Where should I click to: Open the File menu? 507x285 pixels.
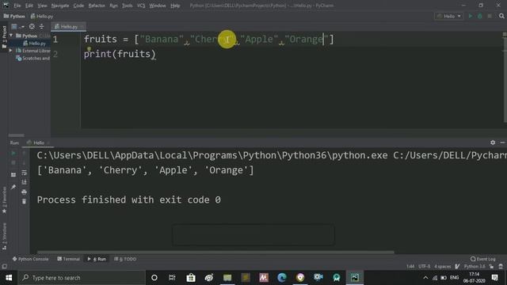(17, 6)
